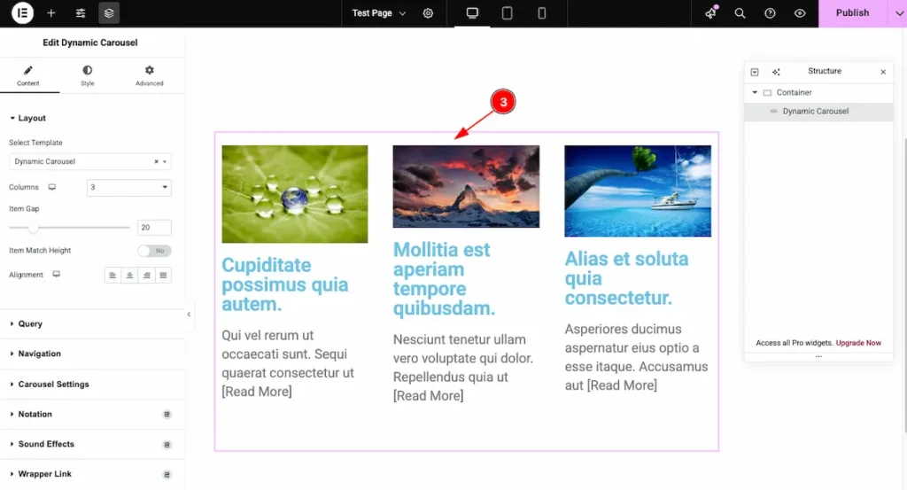Click the preview changes eye icon
Viewport: 907px width, 490px height.
pyautogui.click(x=800, y=13)
